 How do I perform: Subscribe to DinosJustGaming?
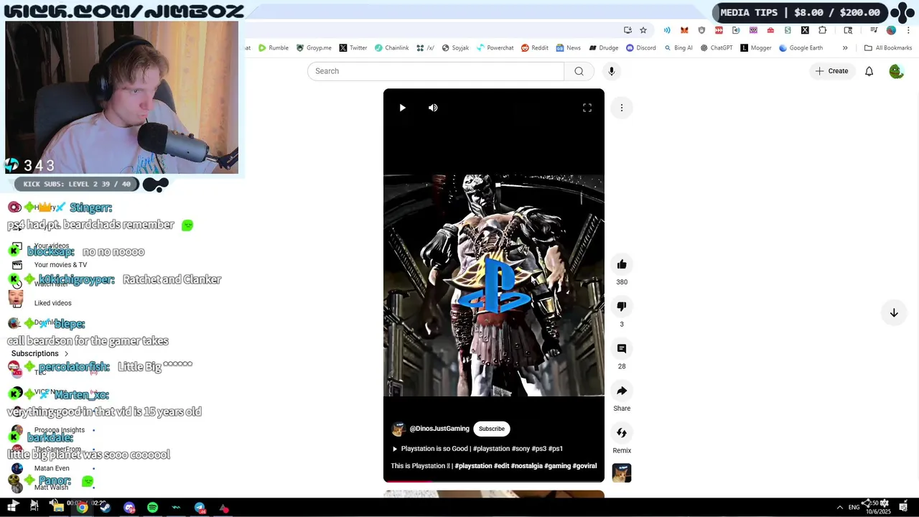492,429
